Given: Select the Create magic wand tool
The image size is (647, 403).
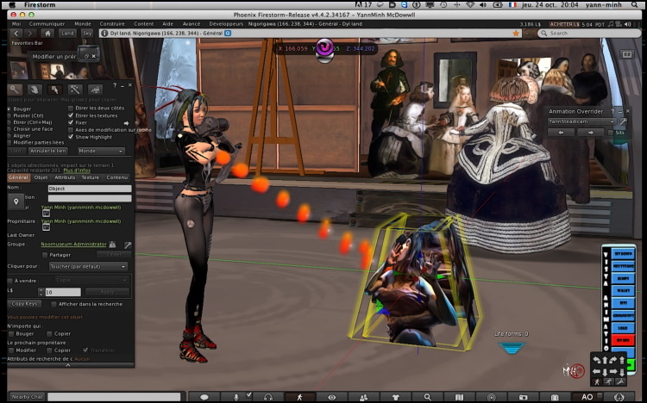Looking at the screenshot, I should (x=75, y=89).
